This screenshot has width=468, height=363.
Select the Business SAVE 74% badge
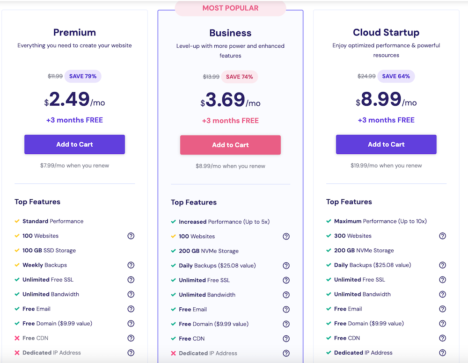(240, 77)
